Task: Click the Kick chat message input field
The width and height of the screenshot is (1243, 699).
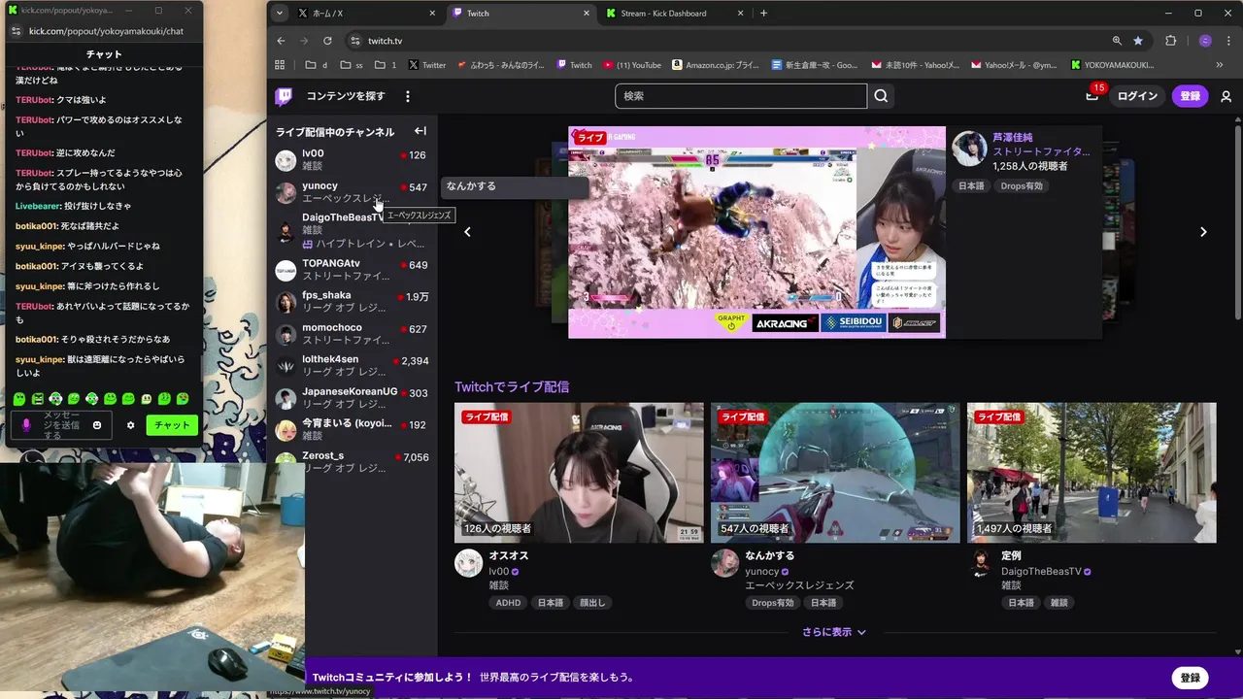Action: click(59, 425)
